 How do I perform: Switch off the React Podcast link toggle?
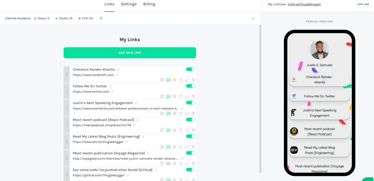190,119
